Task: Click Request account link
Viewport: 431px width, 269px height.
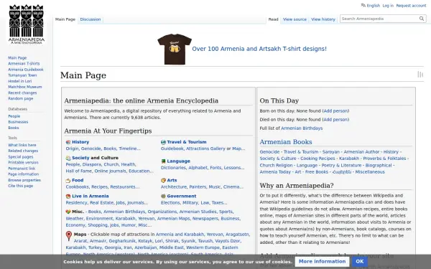Action: coord(411,6)
